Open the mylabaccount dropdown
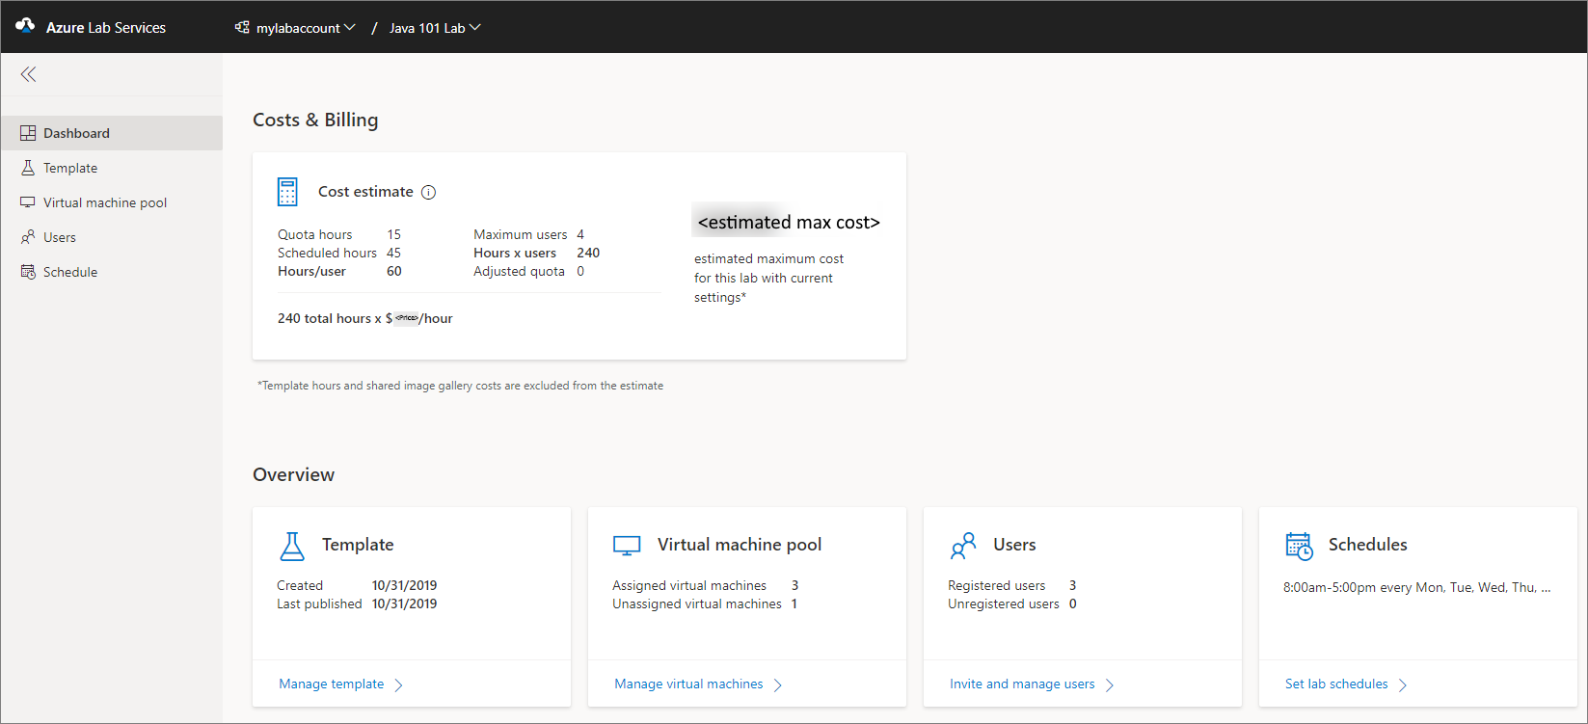The height and width of the screenshot is (724, 1588). [x=305, y=28]
